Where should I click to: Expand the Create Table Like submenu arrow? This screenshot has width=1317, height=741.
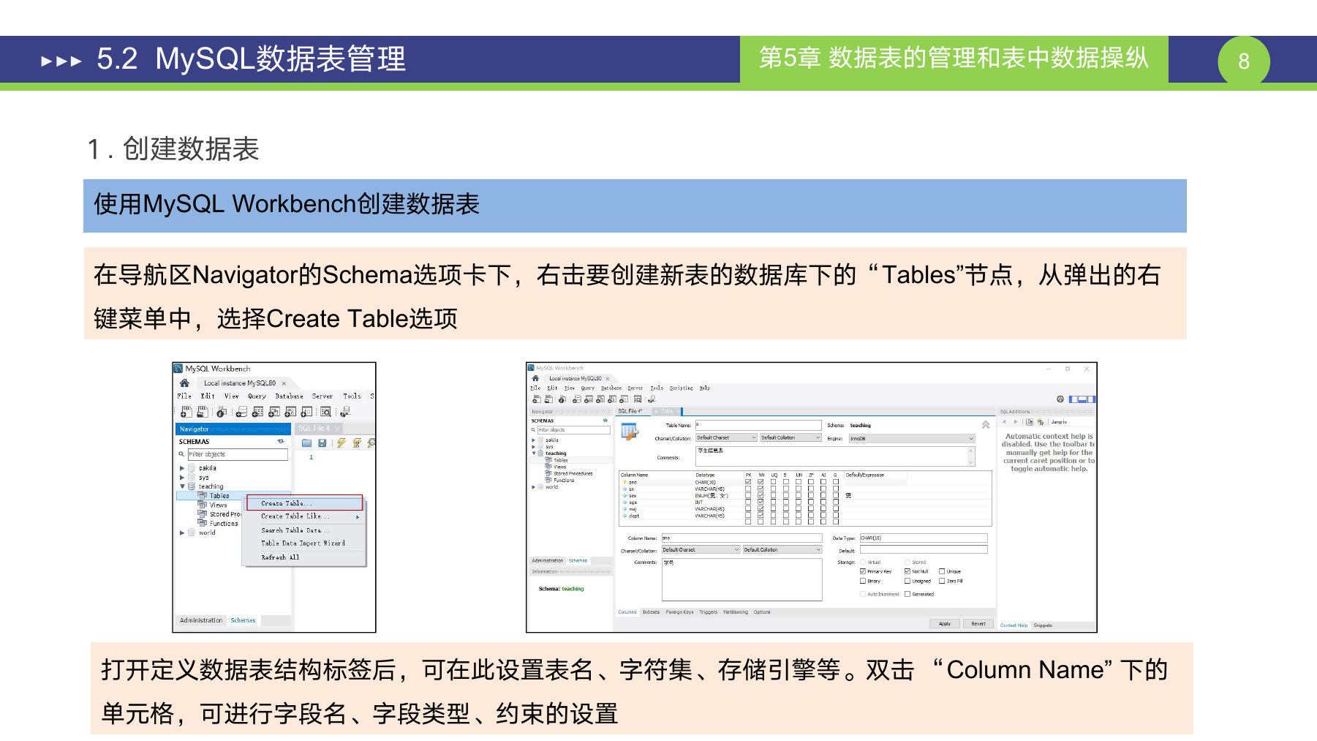pos(358,517)
